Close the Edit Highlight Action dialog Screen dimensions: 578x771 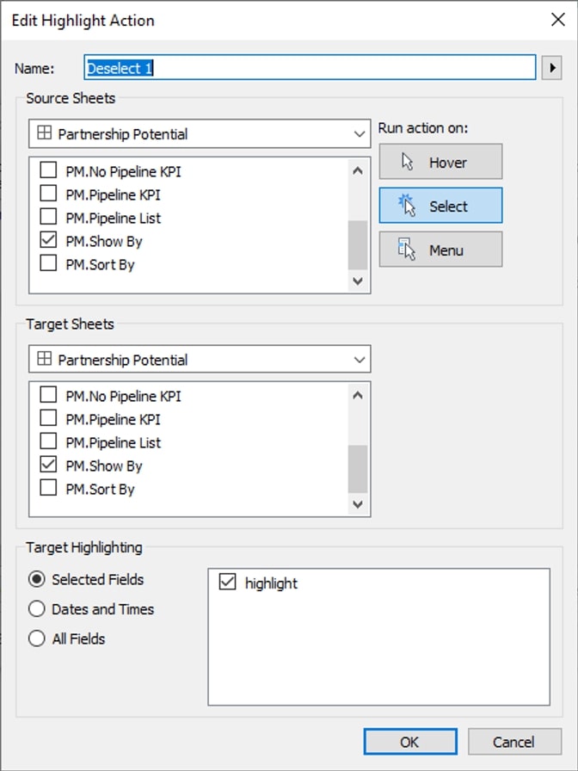click(558, 20)
